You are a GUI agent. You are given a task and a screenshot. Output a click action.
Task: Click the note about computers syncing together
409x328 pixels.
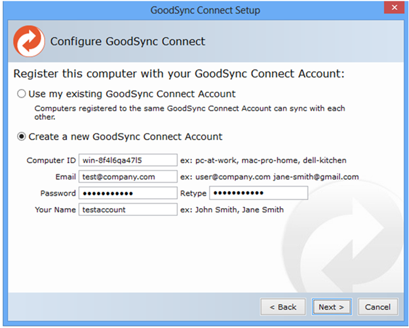tap(189, 113)
